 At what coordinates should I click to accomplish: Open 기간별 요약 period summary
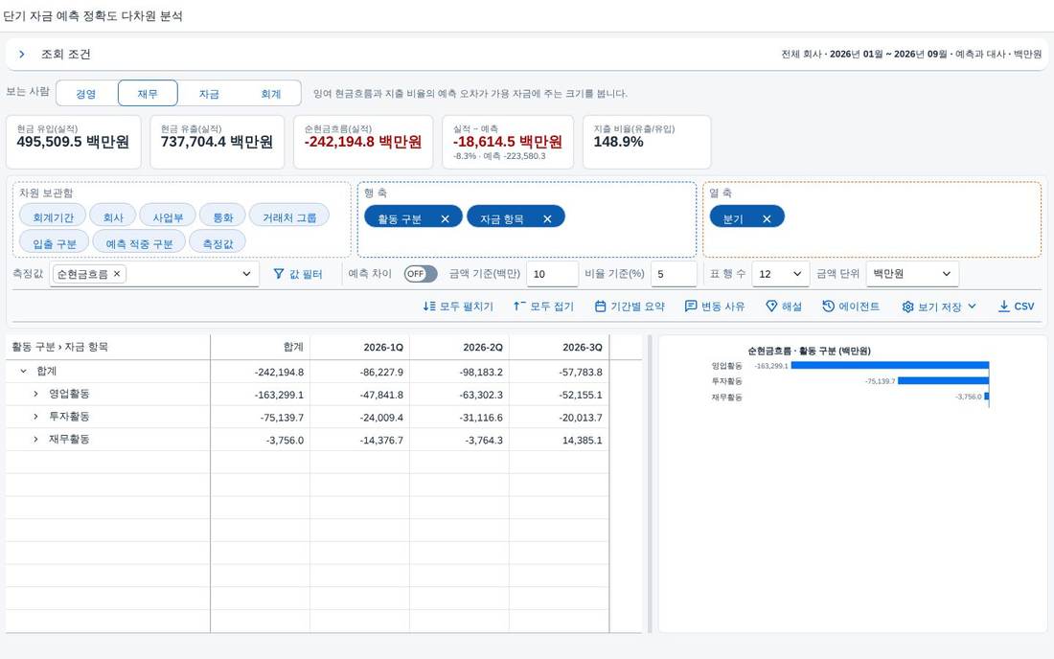(630, 307)
